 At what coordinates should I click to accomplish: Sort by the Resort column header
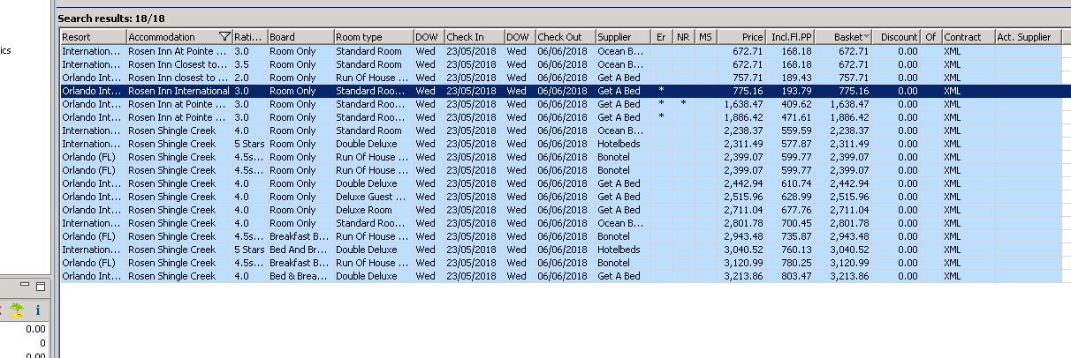(x=93, y=37)
